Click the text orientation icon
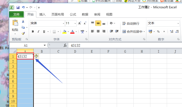 (x=111, y=23)
